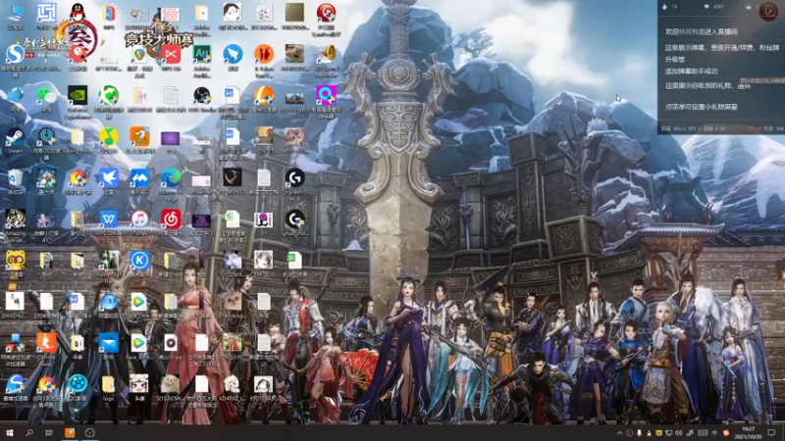Launch the QQ penguin shortcut

point(78,14)
